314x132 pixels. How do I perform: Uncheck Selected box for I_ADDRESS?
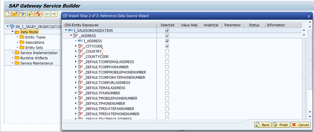[x=167, y=41]
